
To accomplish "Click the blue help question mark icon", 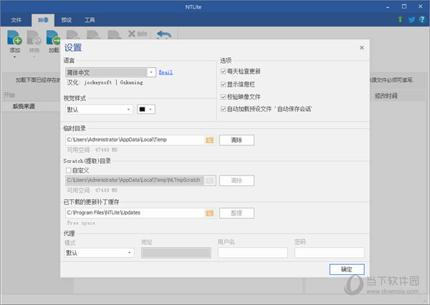I will (x=422, y=19).
